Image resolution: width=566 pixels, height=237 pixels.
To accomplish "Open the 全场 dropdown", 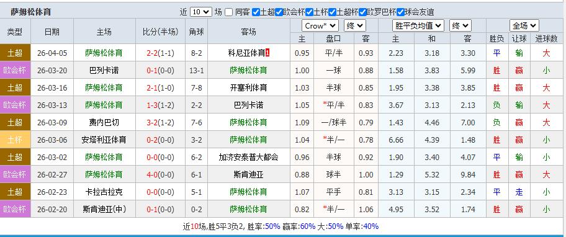I will (524, 25).
